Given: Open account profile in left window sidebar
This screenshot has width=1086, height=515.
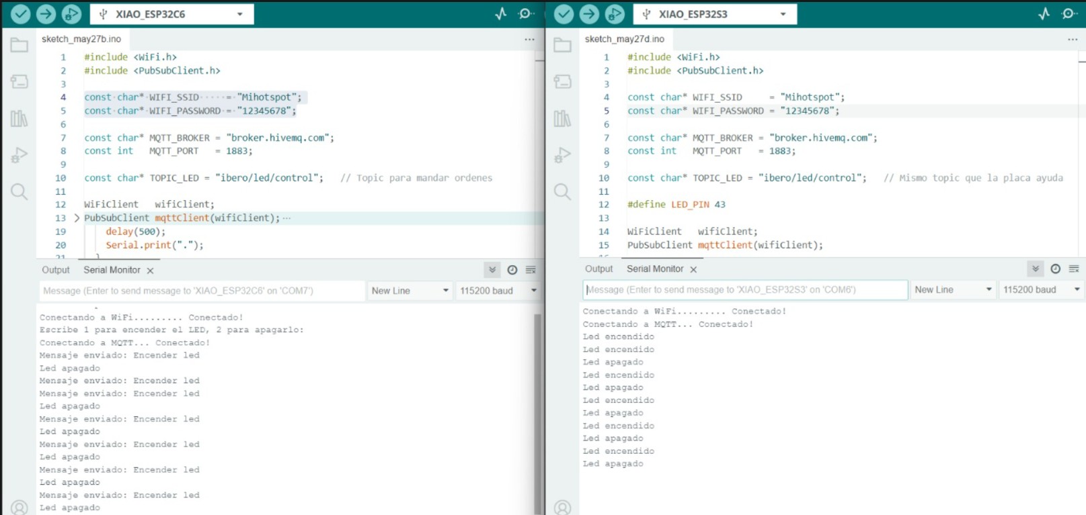Looking at the screenshot, I should click(x=19, y=508).
